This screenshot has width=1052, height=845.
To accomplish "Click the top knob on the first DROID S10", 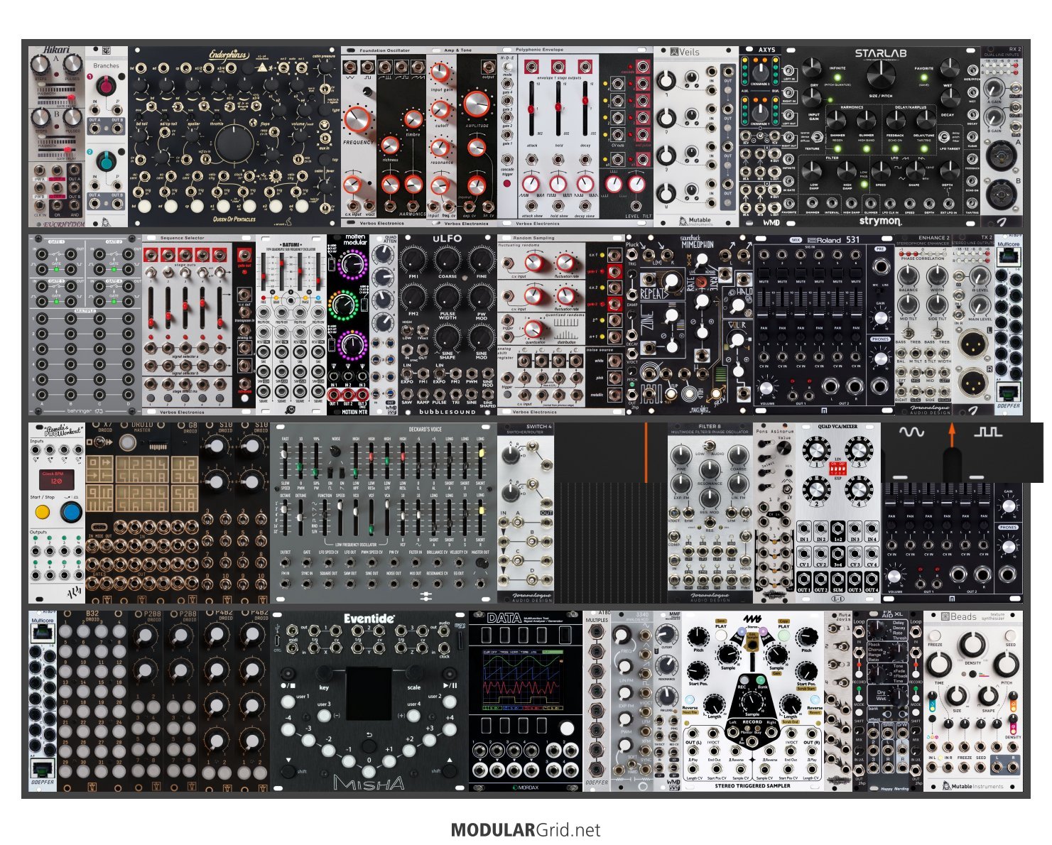I will [215, 445].
